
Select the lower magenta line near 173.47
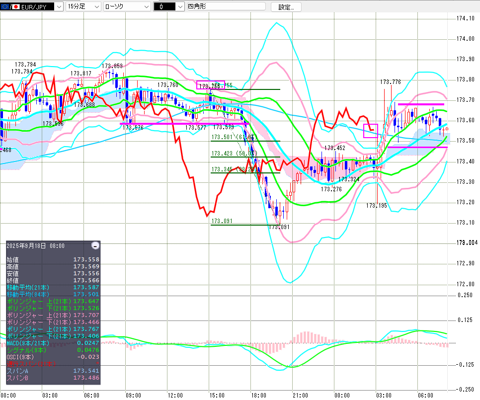[416, 147]
